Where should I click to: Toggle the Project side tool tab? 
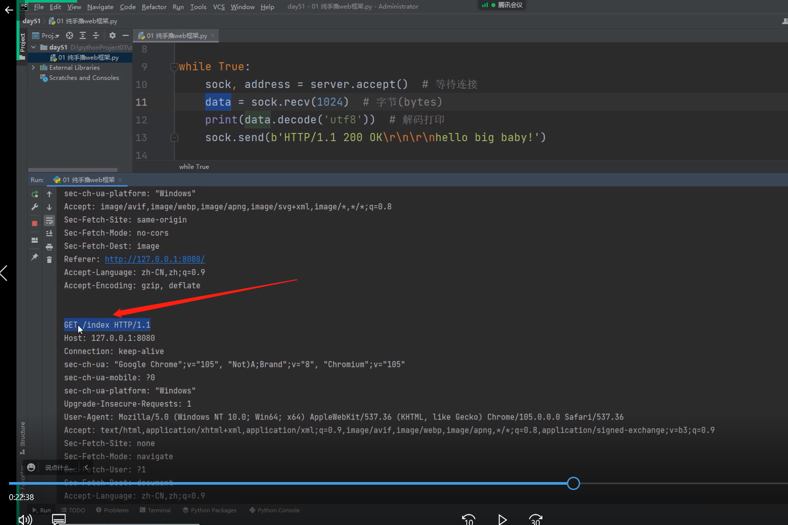22,46
